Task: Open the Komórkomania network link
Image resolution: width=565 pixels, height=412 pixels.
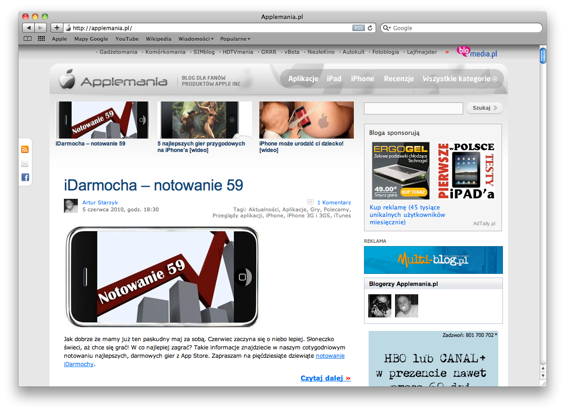Action: tap(165, 52)
